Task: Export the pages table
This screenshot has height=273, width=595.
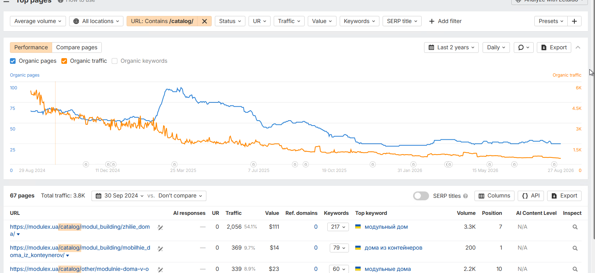Action: point(564,196)
